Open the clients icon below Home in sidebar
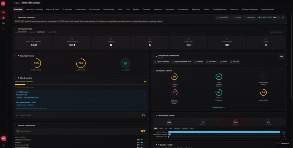293x148 pixels. 3,18
